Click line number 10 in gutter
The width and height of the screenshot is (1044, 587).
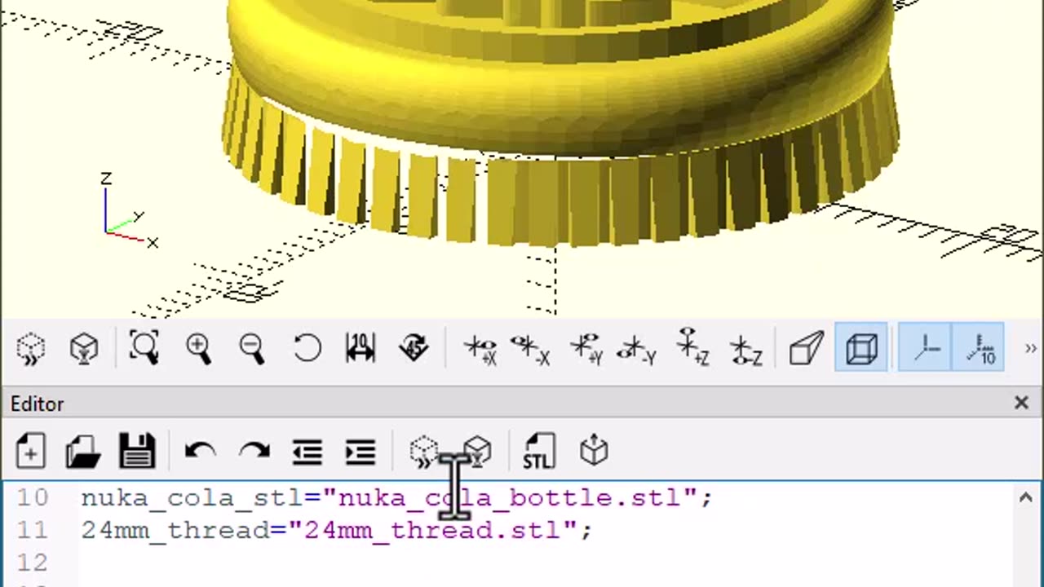pos(33,497)
